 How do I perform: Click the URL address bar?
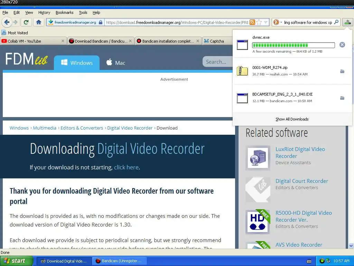(x=177, y=23)
